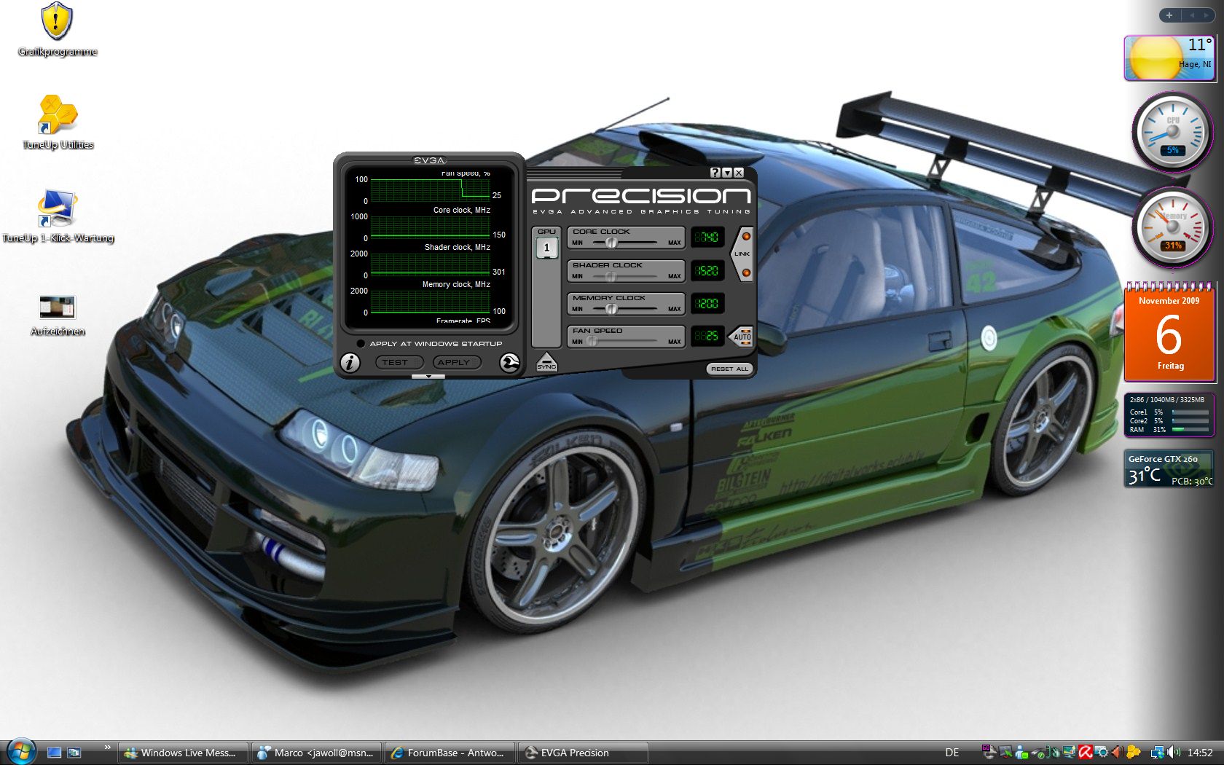Viewport: 1224px width, 765px height.
Task: Adjust the Core Clock slider handle
Action: (611, 243)
